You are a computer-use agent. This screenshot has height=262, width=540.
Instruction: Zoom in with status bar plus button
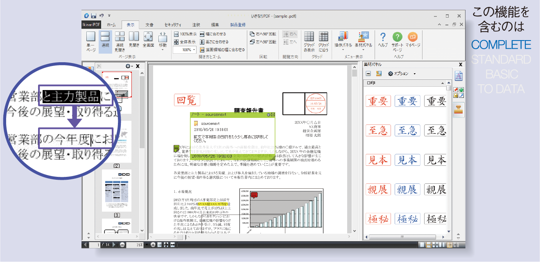pyautogui.click(x=153, y=245)
